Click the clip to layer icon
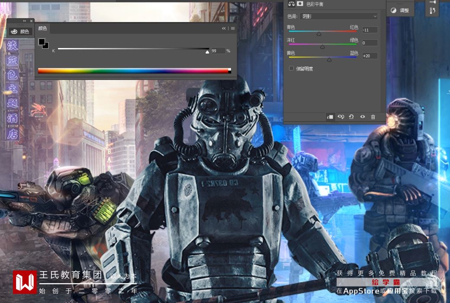The width and height of the screenshot is (450, 303). (330, 117)
